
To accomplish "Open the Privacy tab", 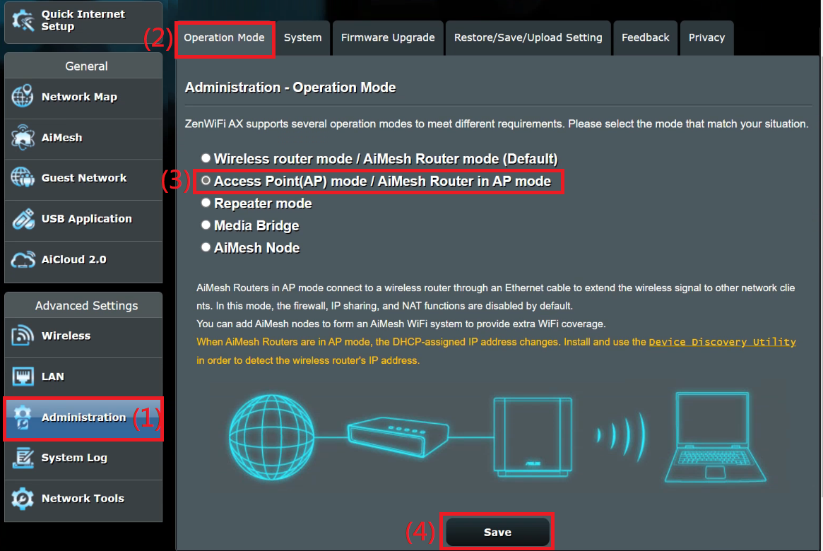I will coord(706,37).
